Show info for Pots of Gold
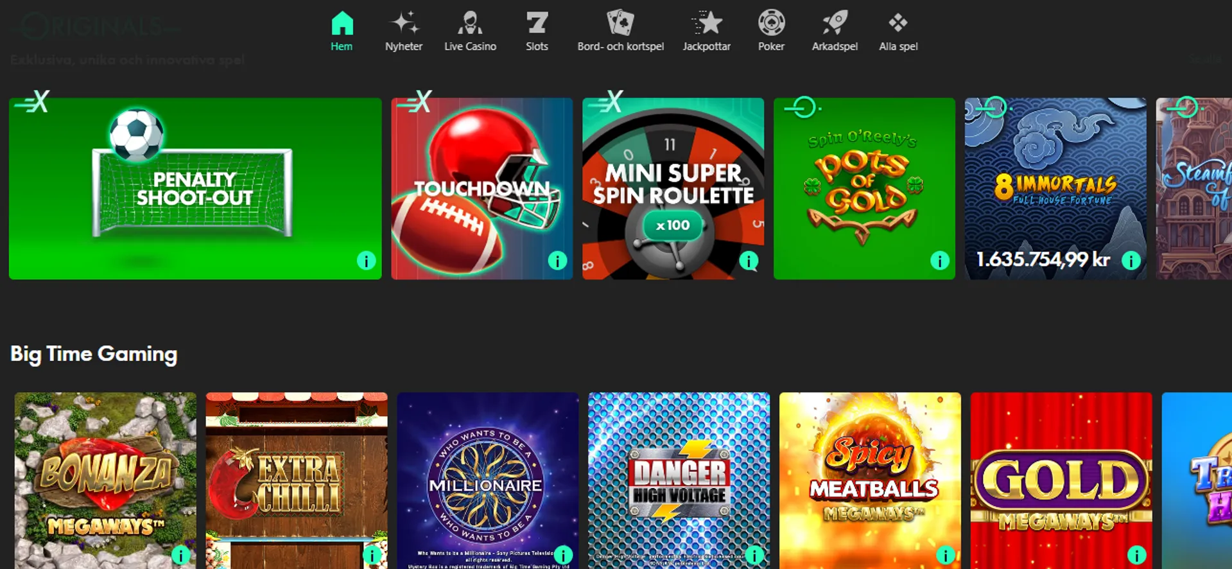The image size is (1232, 569). tap(940, 261)
